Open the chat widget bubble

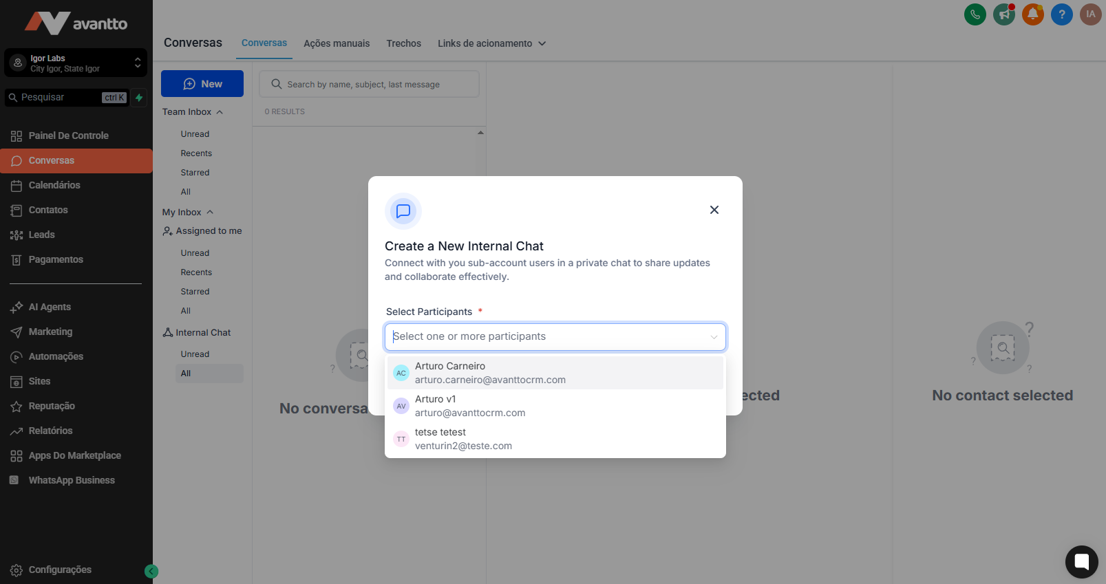pos(1082,561)
